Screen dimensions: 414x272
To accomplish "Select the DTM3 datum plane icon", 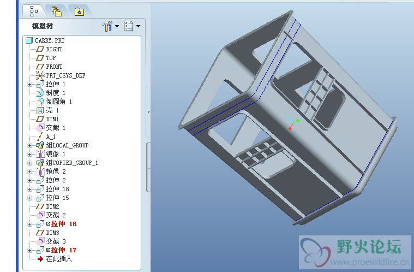I will click(x=40, y=233).
